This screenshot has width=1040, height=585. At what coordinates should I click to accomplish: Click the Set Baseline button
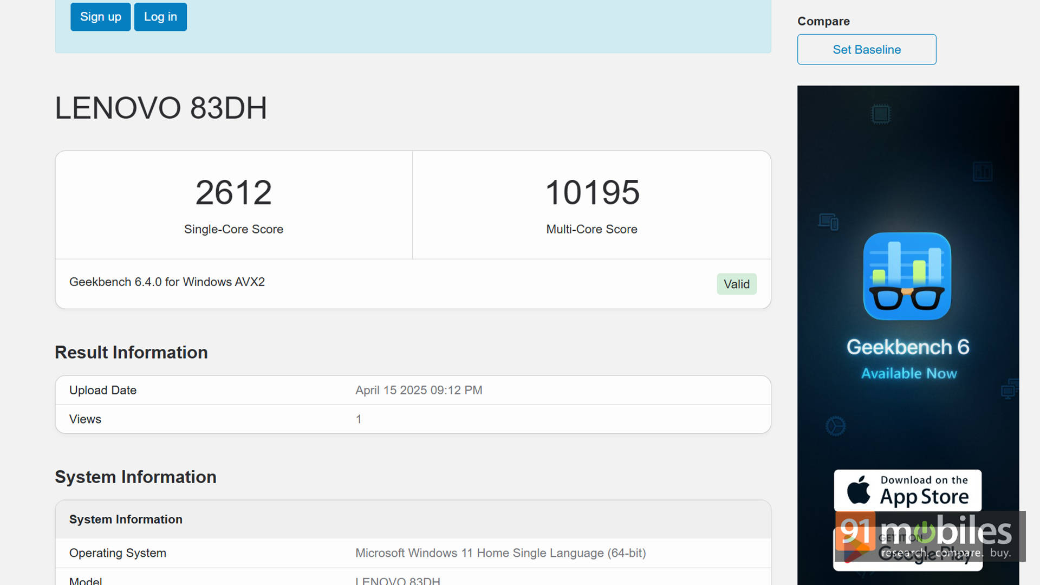[867, 49]
